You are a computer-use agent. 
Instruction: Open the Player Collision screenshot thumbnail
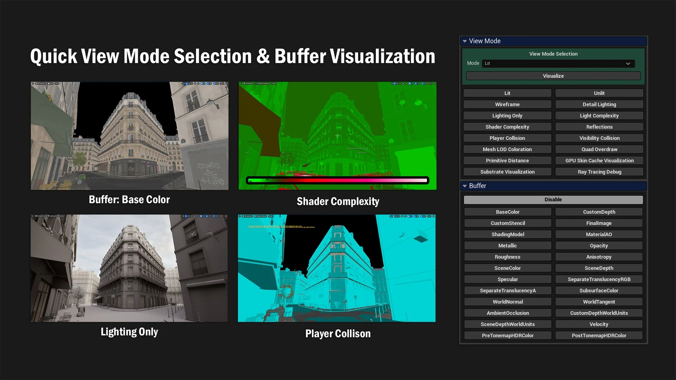tap(337, 268)
